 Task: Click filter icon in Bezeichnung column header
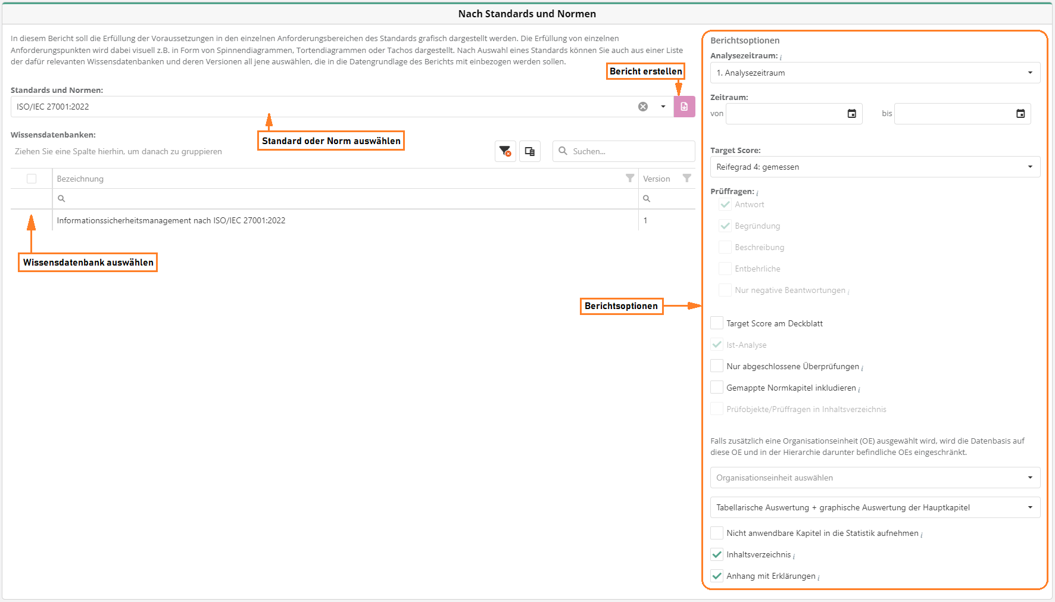(x=629, y=179)
